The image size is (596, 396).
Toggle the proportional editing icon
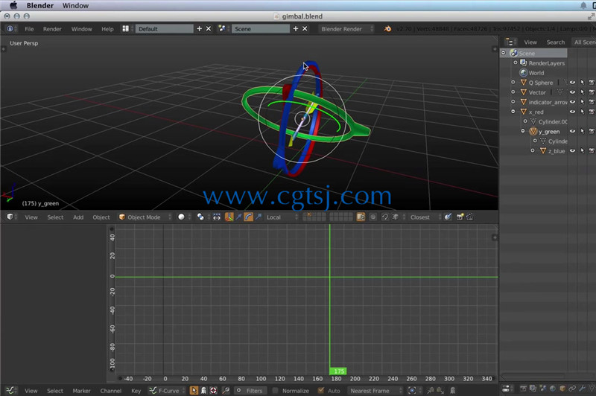[373, 217]
